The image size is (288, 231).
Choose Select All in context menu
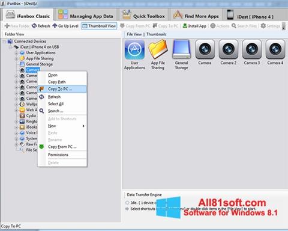[x=62, y=104]
